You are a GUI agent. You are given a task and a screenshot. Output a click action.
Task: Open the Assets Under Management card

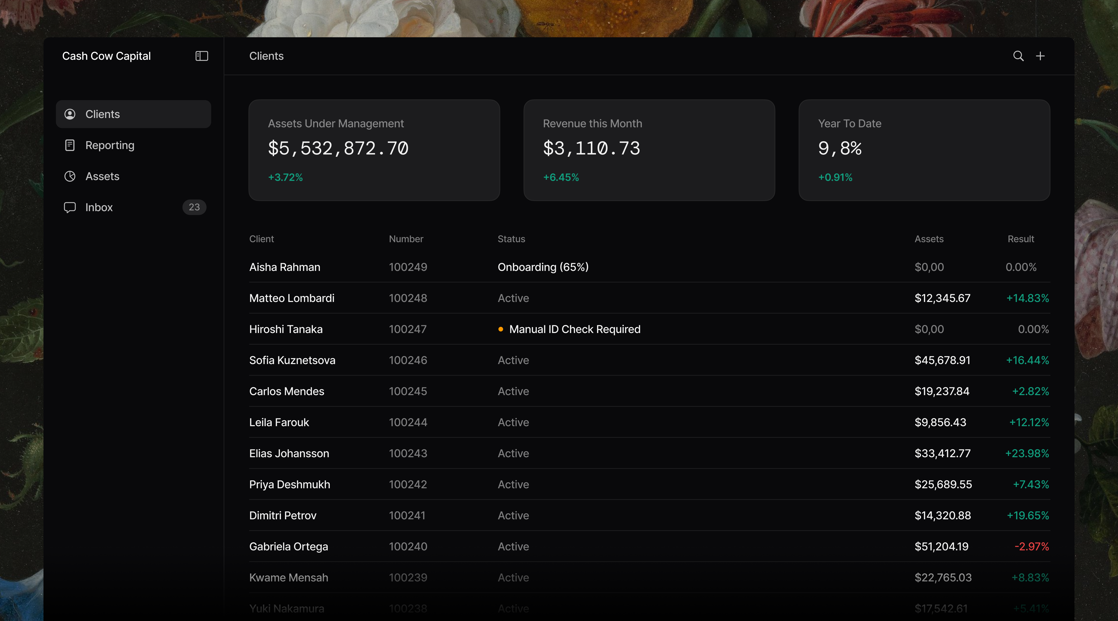coord(374,150)
